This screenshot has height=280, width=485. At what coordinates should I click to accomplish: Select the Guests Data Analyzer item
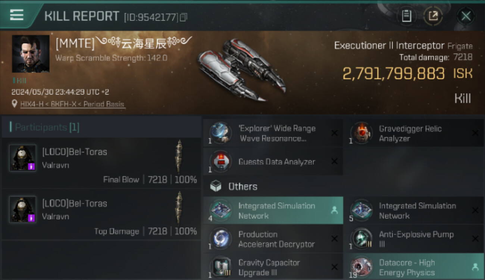(273, 162)
